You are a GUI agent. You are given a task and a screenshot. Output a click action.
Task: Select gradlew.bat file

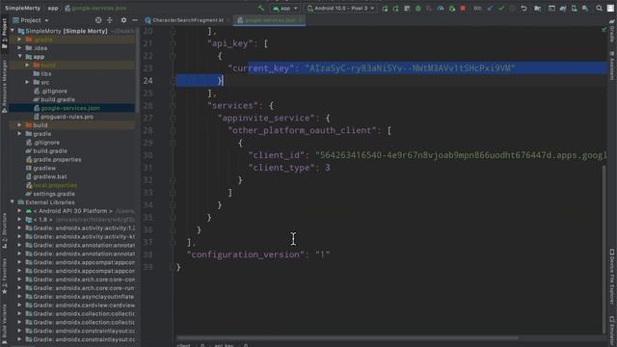[x=46, y=176]
